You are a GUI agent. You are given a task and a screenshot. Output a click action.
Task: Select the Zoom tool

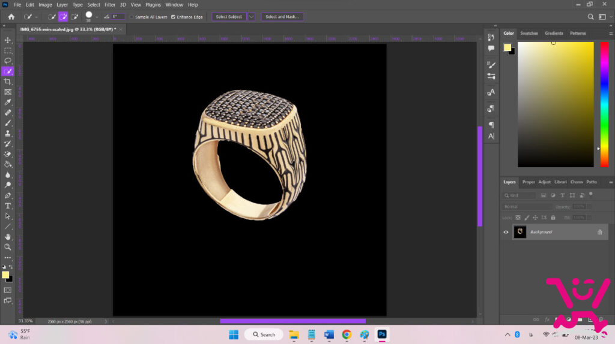point(8,247)
